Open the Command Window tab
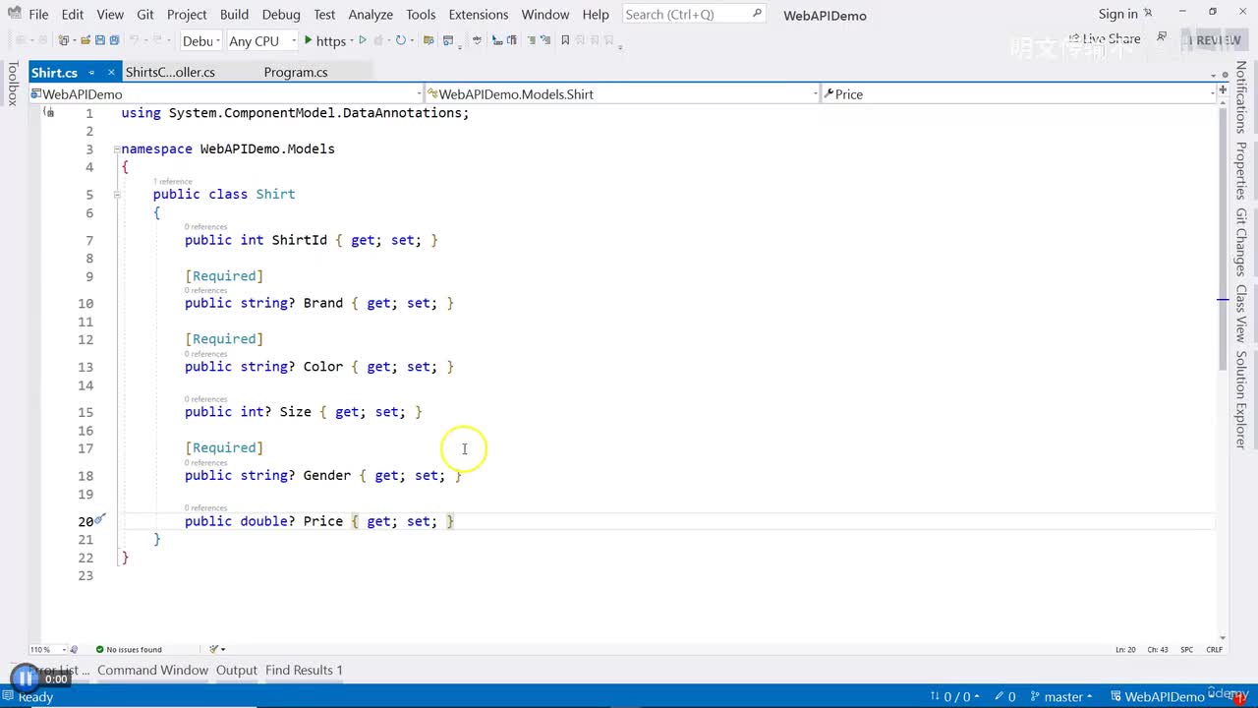Image resolution: width=1258 pixels, height=708 pixels. (152, 671)
